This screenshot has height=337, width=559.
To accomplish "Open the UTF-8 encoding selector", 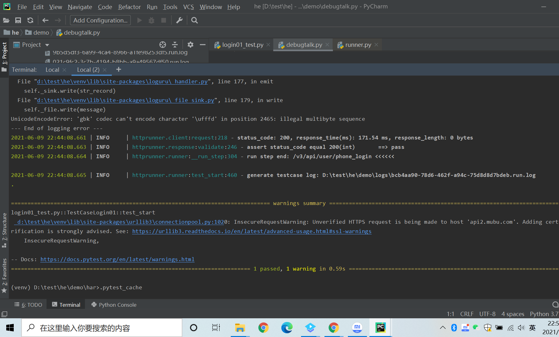I will pyautogui.click(x=487, y=314).
